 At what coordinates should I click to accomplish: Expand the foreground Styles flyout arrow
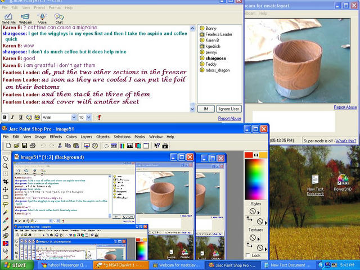click(x=259, y=213)
